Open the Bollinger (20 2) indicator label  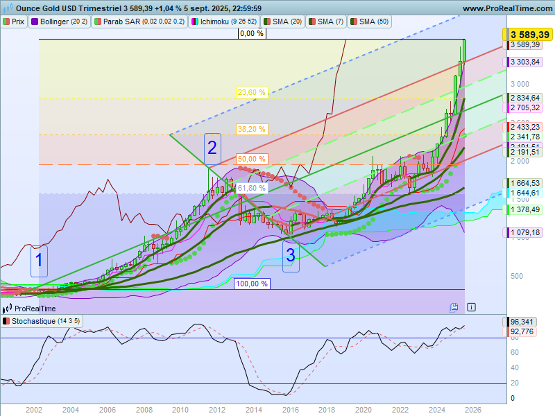pyautogui.click(x=60, y=21)
